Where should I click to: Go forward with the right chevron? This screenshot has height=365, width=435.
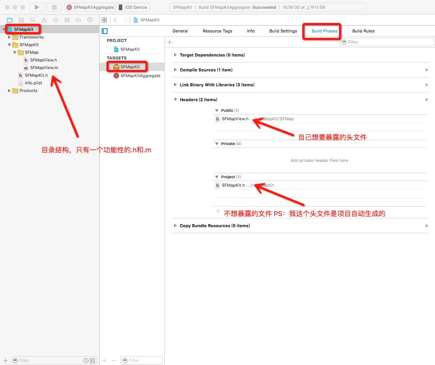click(125, 20)
